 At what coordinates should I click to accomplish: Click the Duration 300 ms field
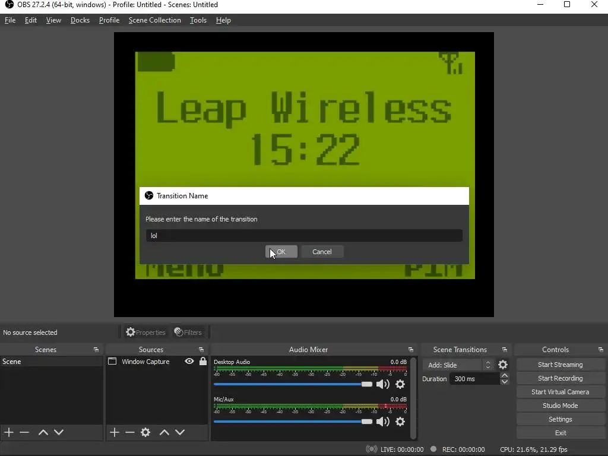pos(475,379)
